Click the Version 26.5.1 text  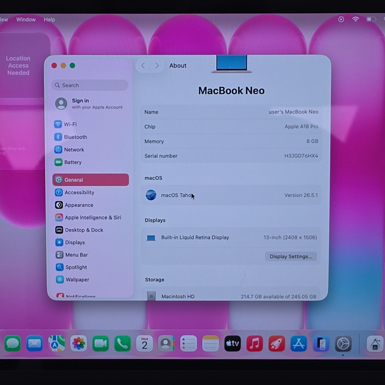pos(301,195)
